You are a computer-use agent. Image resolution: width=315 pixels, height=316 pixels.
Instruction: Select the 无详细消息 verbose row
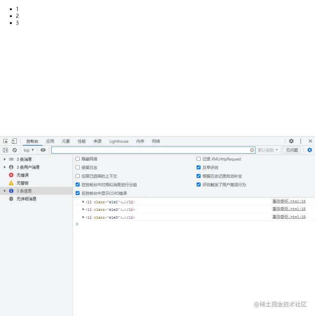coord(36,199)
